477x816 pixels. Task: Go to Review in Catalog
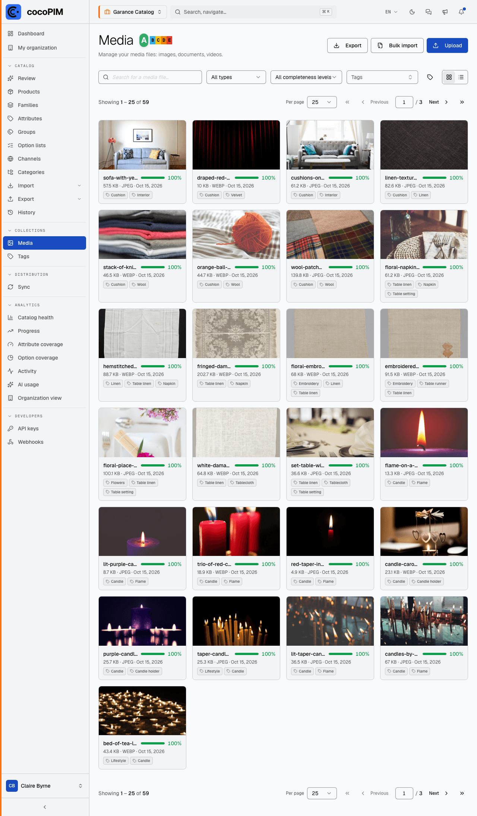pos(44,78)
